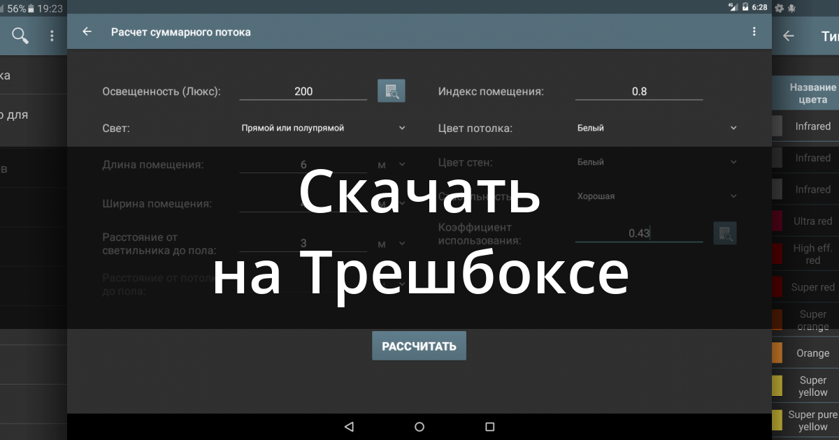Click the battery icon in status bar

tap(745, 6)
